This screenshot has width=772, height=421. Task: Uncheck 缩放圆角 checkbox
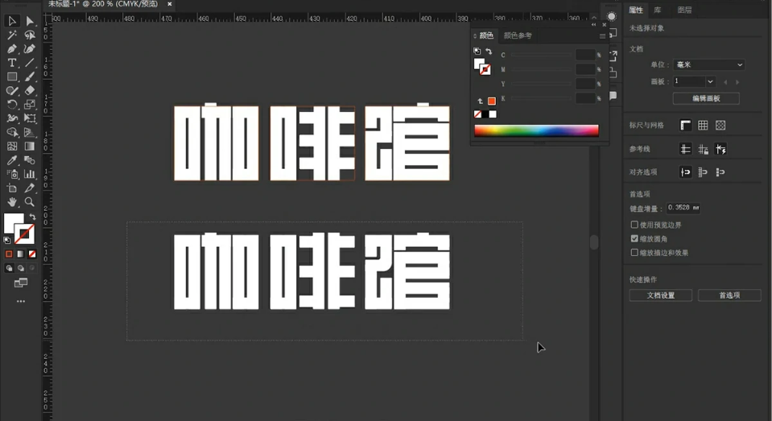point(634,238)
